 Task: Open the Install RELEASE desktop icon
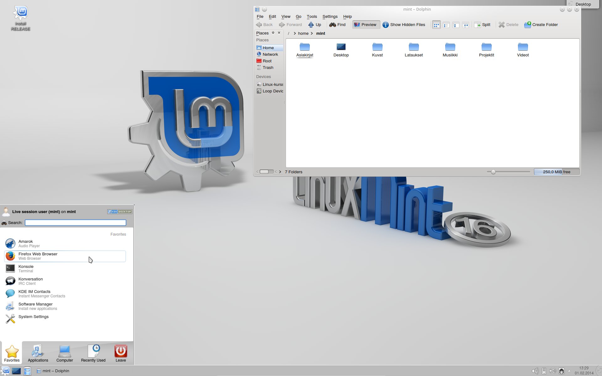click(21, 18)
